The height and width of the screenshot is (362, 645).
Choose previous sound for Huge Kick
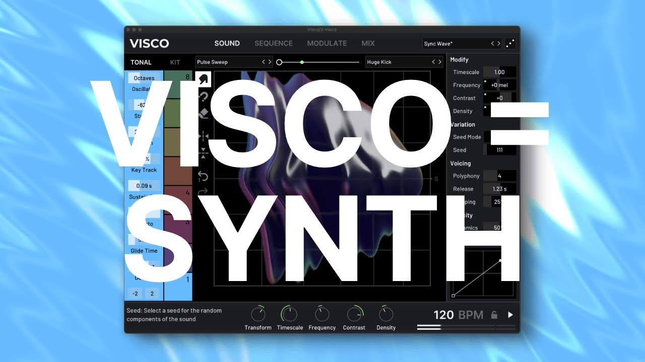coord(433,62)
